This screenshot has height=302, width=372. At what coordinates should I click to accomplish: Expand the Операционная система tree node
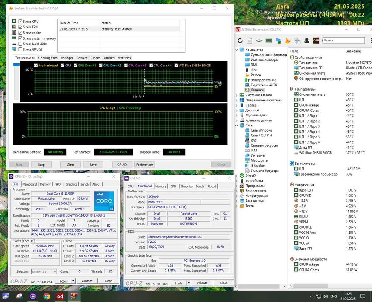(x=236, y=100)
